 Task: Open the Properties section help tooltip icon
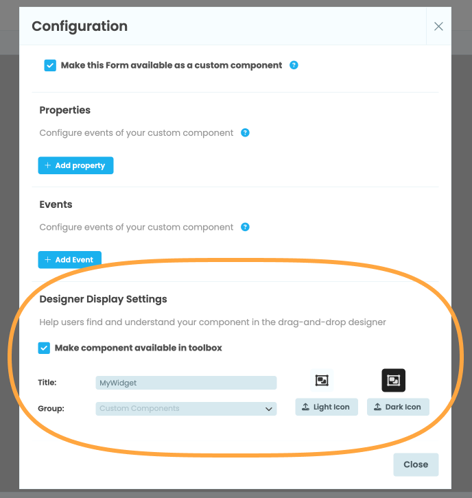tap(245, 132)
